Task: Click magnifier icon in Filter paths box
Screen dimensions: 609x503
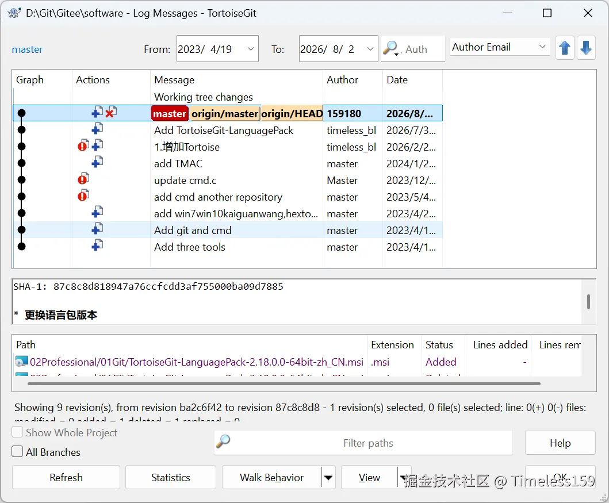Action: (x=223, y=441)
